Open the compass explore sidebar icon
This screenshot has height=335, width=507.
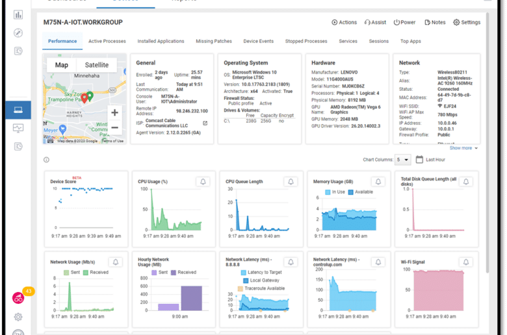pos(18,33)
